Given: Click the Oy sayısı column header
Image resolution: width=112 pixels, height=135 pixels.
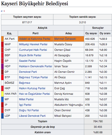Looking at the screenshot, I should 91,33.
